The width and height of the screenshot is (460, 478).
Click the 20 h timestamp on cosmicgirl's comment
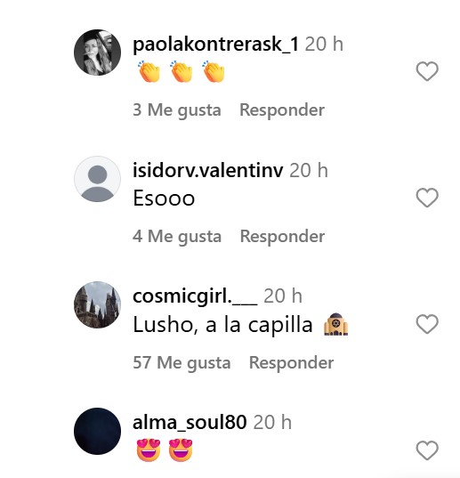283,296
